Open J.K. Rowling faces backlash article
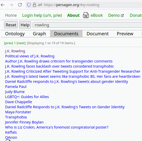The height and width of the screenshot is (141, 142). coord(60,66)
